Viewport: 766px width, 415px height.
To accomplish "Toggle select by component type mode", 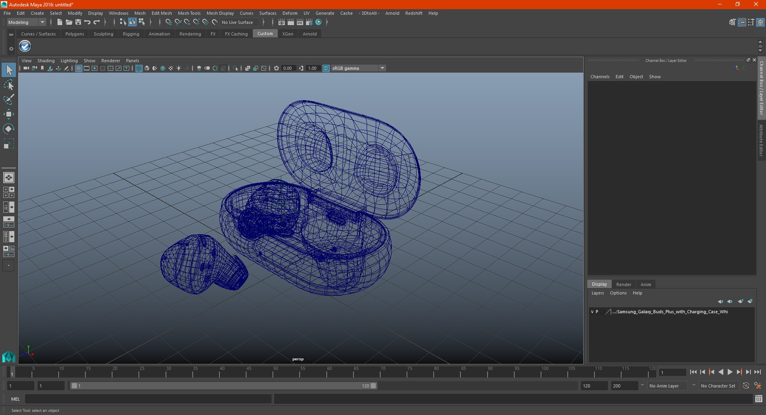I will 141,22.
